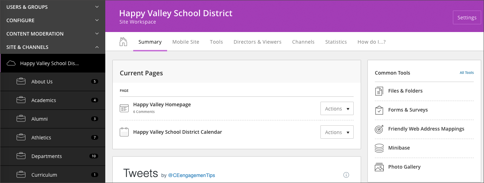
Task: Click the Settings button
Action: 467,18
